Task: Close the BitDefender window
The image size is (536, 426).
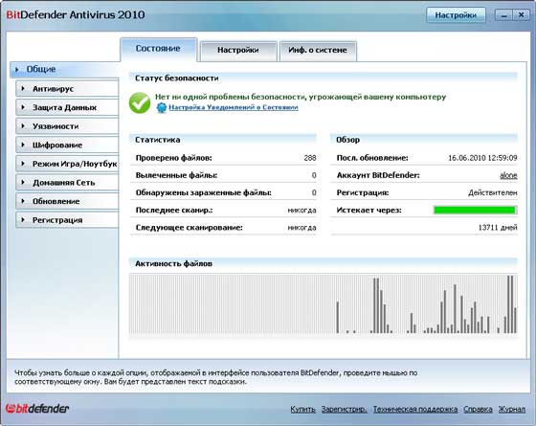Action: point(521,15)
